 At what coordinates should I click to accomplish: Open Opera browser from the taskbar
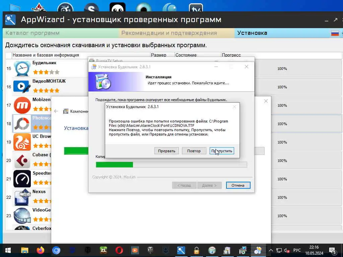point(119,250)
